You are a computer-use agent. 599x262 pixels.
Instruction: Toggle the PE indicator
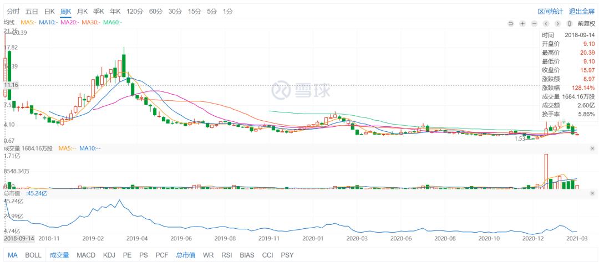(127, 255)
